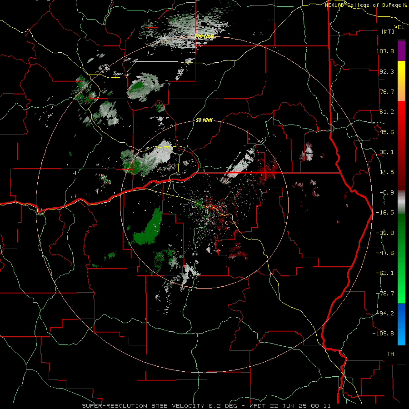Click the 50 NMI range ring label

204,120
